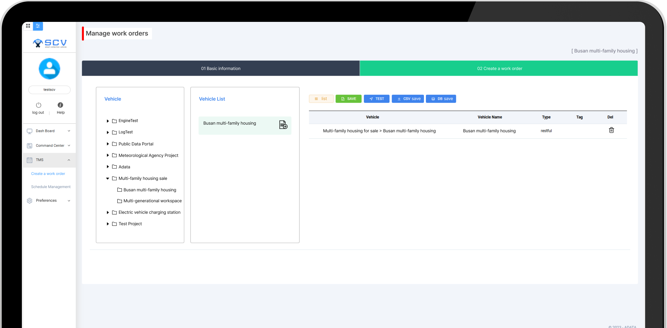Image resolution: width=667 pixels, height=328 pixels.
Task: Select the blue sliders settings icon
Action: pos(38,26)
